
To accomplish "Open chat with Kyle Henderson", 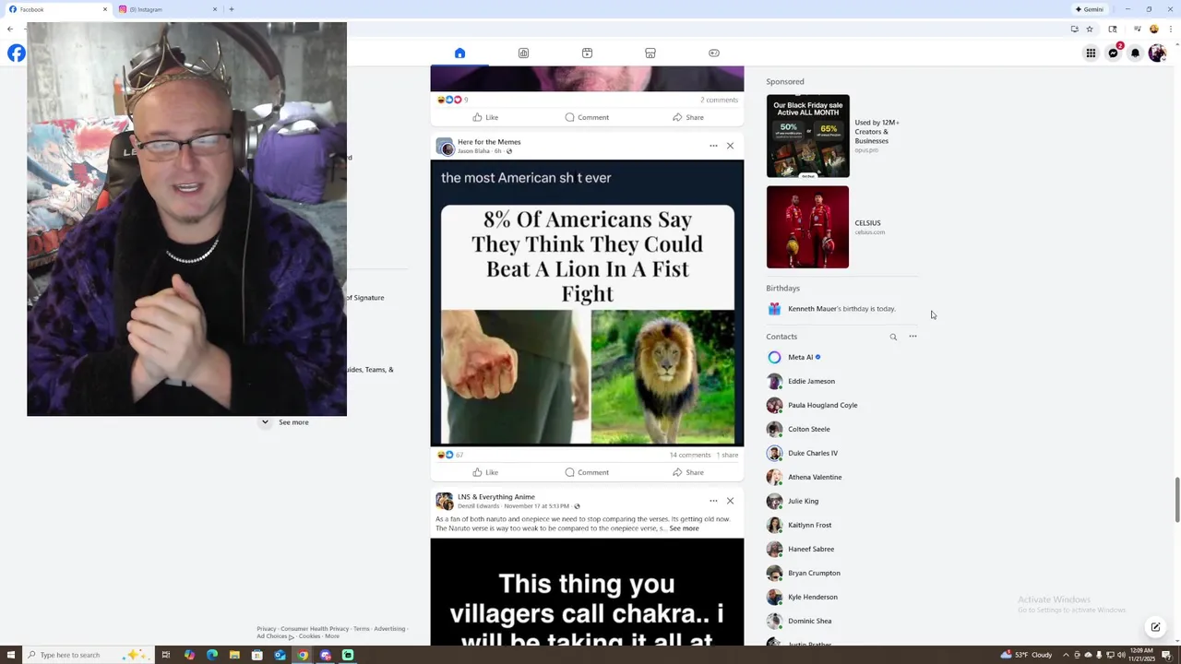I will tap(803, 597).
